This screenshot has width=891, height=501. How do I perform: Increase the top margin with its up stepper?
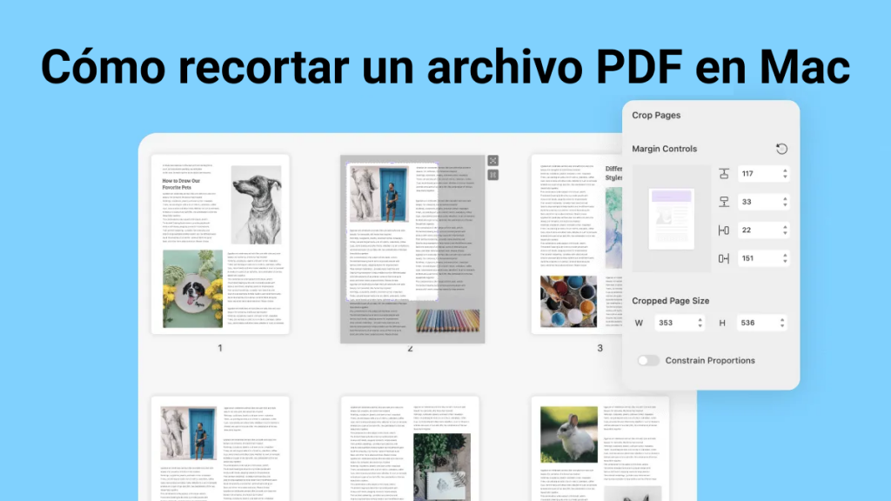pyautogui.click(x=783, y=170)
